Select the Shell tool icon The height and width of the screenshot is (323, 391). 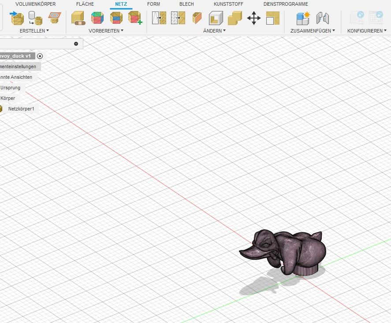(216, 18)
